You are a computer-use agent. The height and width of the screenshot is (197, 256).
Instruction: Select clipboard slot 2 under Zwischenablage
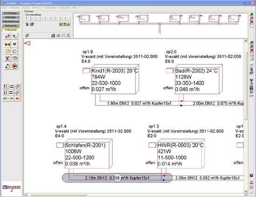pyautogui.click(x=33, y=18)
